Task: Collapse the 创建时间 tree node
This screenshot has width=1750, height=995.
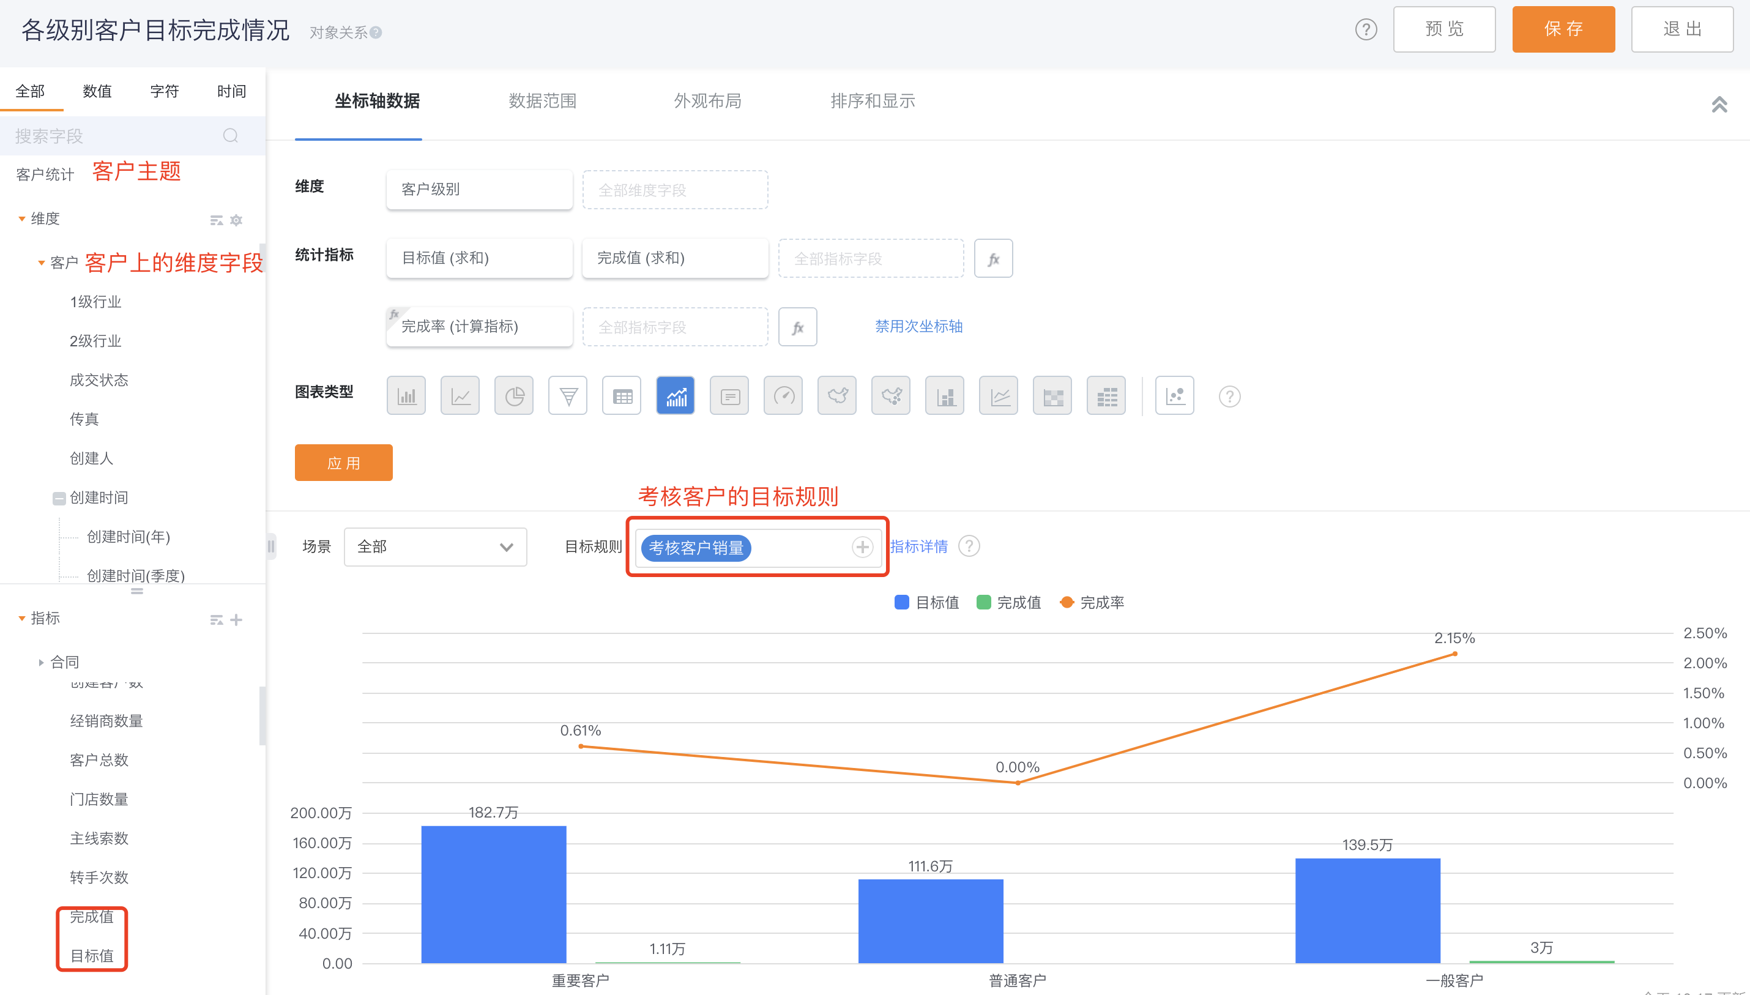Action: point(59,498)
